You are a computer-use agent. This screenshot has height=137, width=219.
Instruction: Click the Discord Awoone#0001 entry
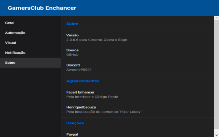click(138, 67)
